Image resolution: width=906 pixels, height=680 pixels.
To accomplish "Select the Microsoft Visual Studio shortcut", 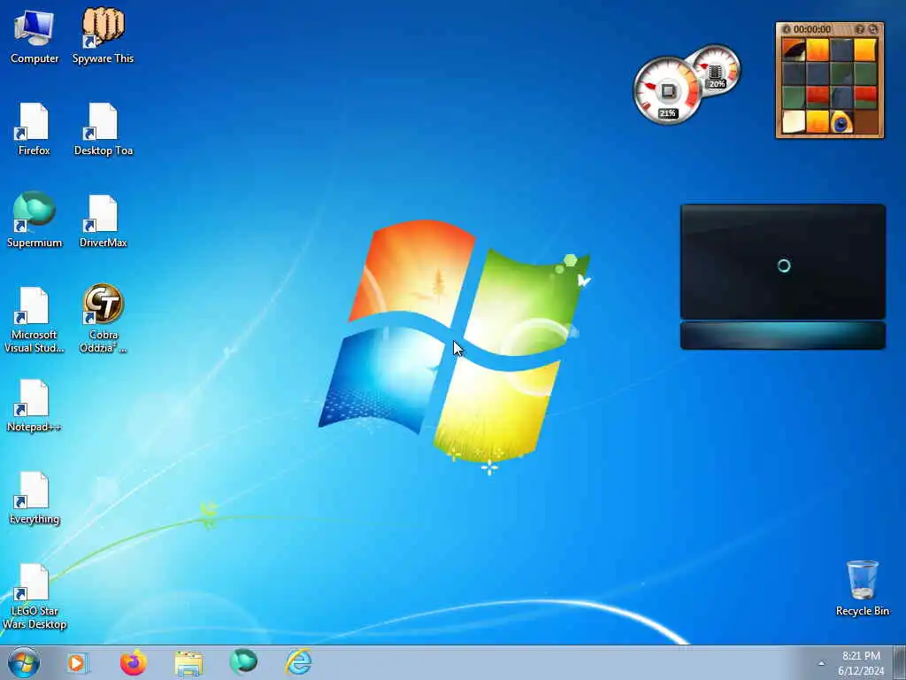I will tap(35, 319).
